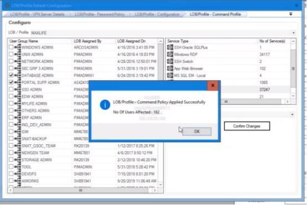Image resolution: width=307 pixels, height=205 pixels.
Task: Click user group list scroll up arrow
Action: pos(160,41)
